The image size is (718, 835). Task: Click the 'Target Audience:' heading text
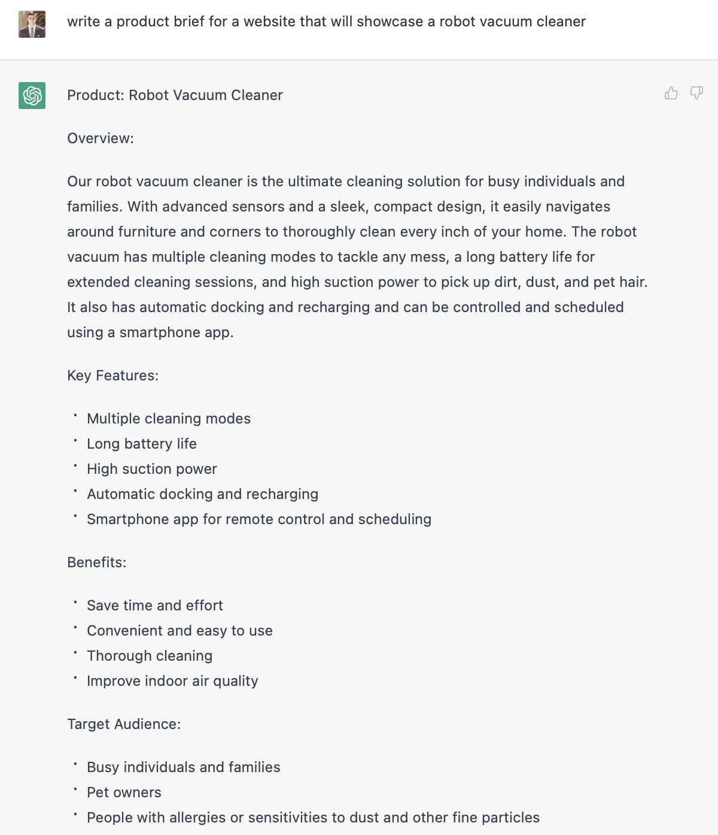124,724
